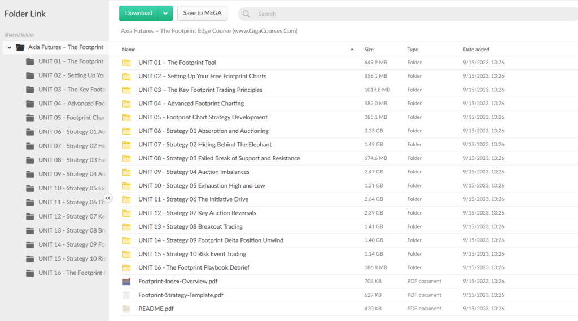This screenshot has width=578, height=321.
Task: Click folder icon of UNIT 07 row
Action: [126, 145]
